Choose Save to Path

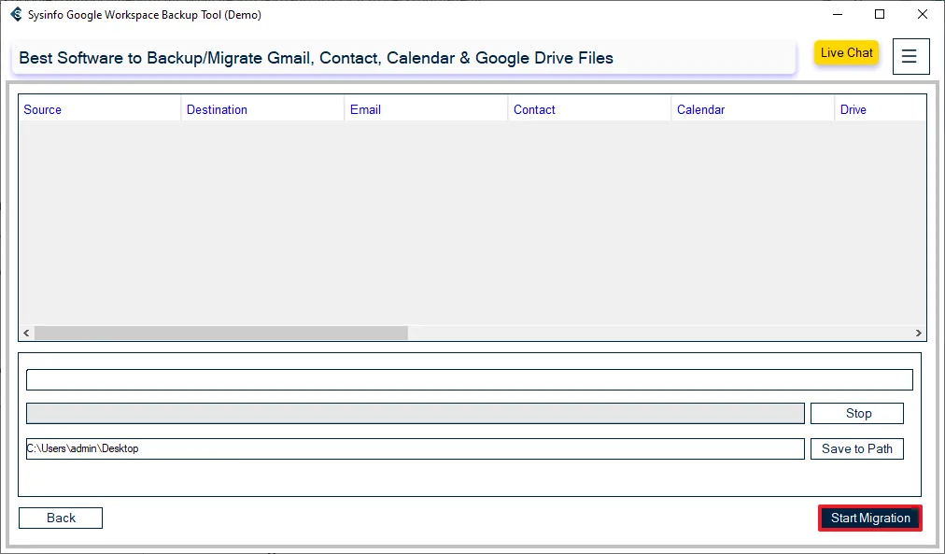[856, 449]
